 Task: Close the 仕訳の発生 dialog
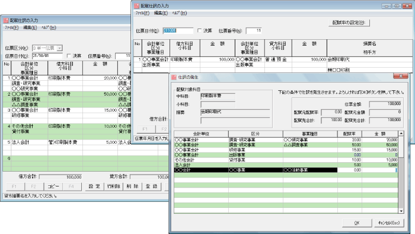point(400,77)
